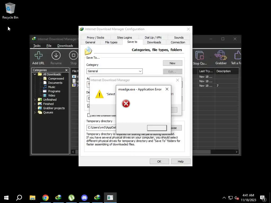Viewport: 271px width, 203px height.
Task: Open the Category dropdown showing General
Action: (114, 71)
